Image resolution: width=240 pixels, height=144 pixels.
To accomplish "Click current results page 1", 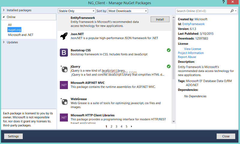I will pos(106,126).
